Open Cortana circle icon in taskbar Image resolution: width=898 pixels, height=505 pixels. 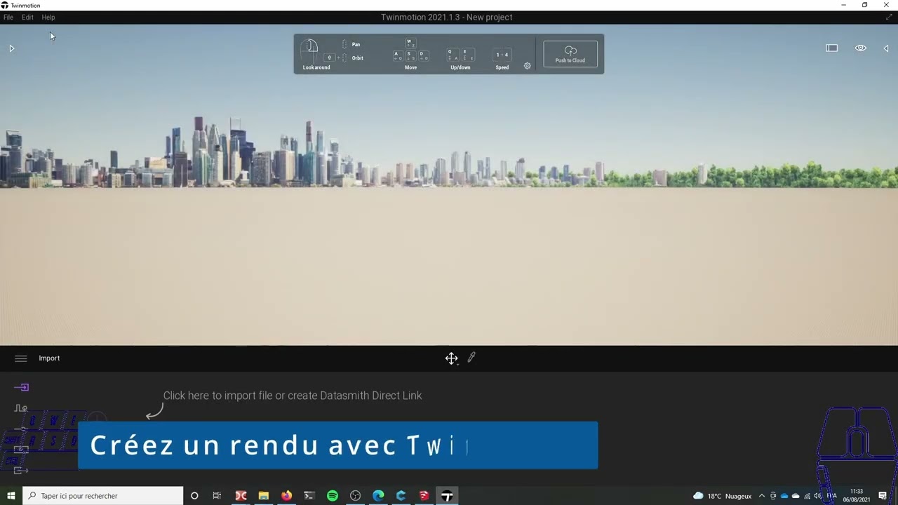click(194, 496)
